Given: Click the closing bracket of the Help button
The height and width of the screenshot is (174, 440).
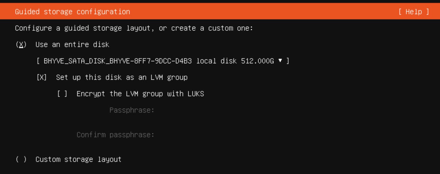Looking at the screenshot, I should 427,12.
